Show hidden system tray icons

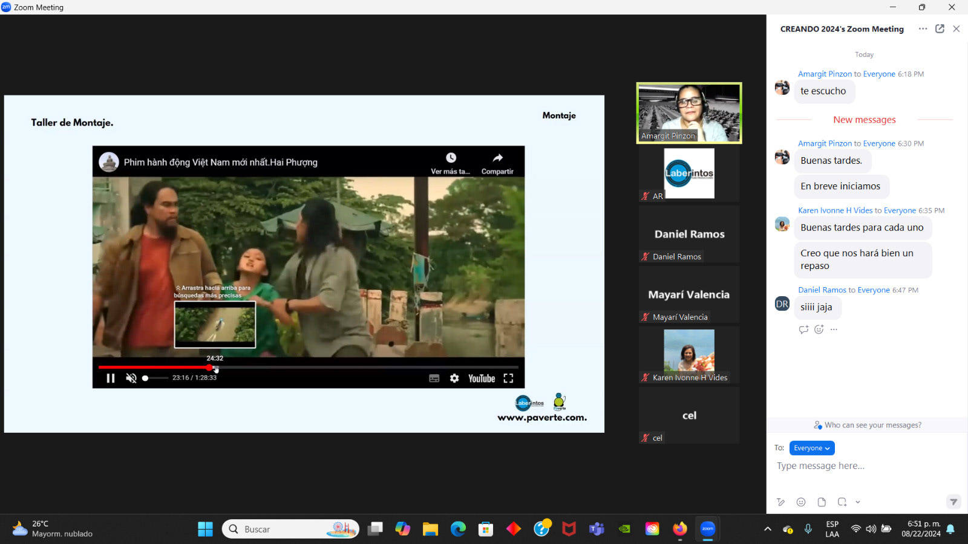768,529
